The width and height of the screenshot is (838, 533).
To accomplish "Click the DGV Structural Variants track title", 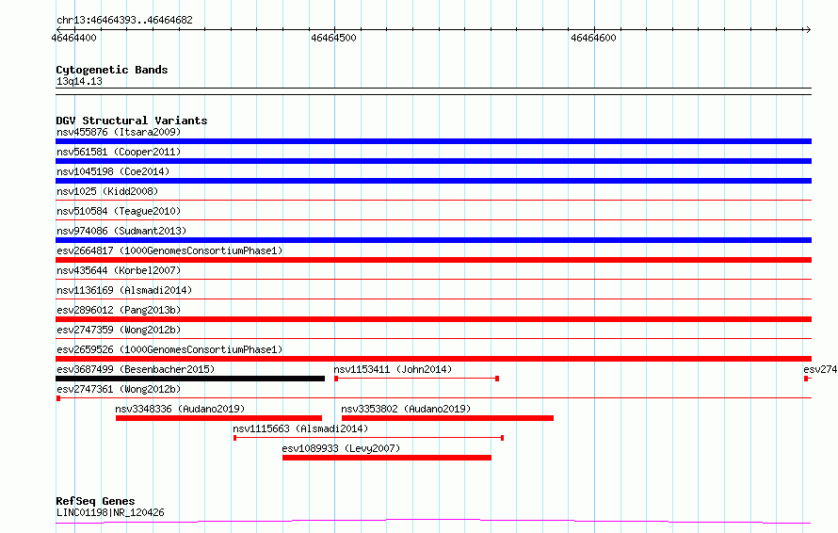I will click(132, 121).
